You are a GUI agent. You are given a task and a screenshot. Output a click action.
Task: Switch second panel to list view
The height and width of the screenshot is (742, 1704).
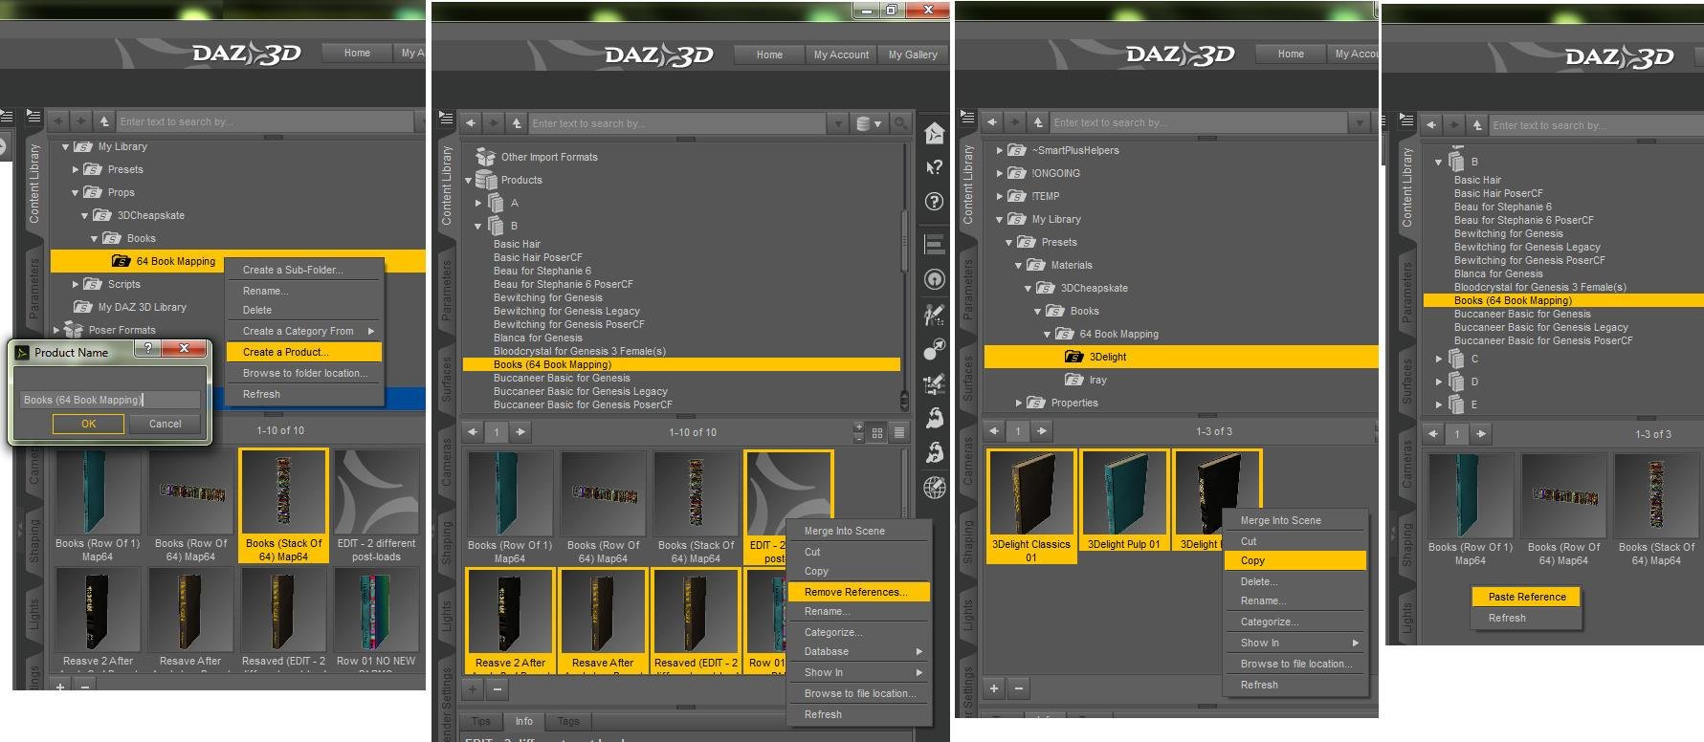coord(899,432)
